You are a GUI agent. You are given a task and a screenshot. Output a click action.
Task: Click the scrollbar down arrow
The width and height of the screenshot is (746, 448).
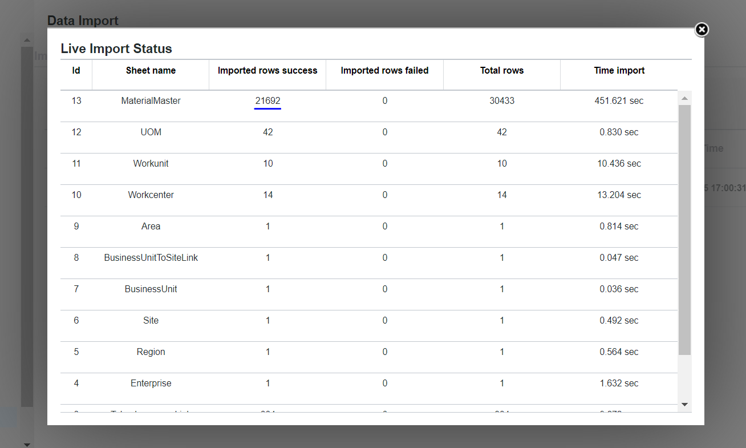684,404
